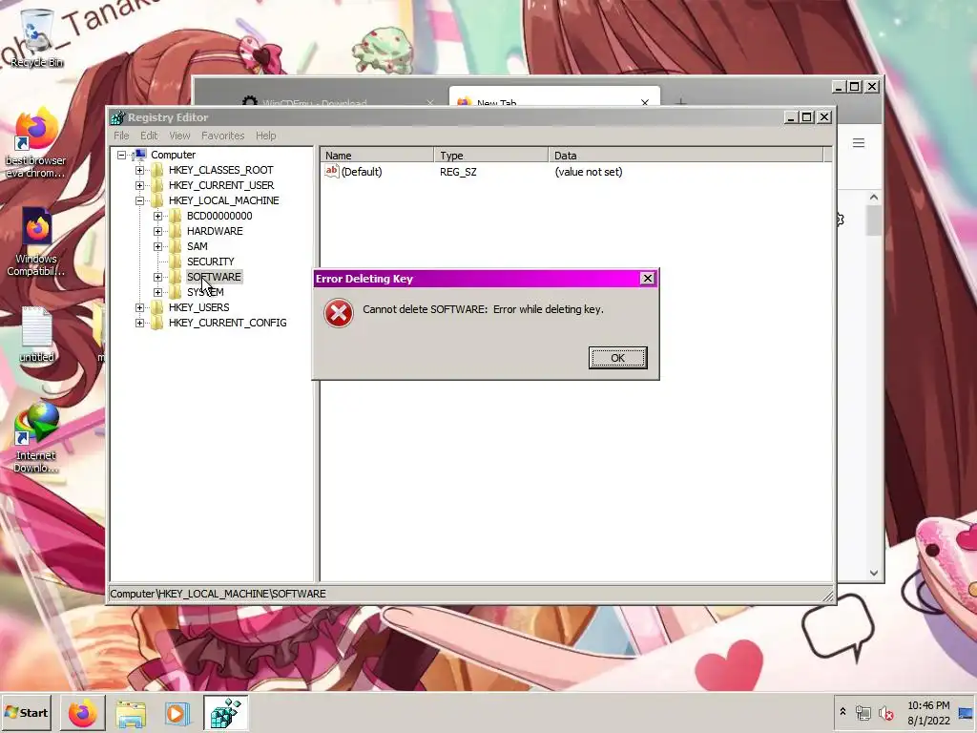The height and width of the screenshot is (733, 977).
Task: Open the Edit menu in Registry Editor
Action: tap(149, 136)
